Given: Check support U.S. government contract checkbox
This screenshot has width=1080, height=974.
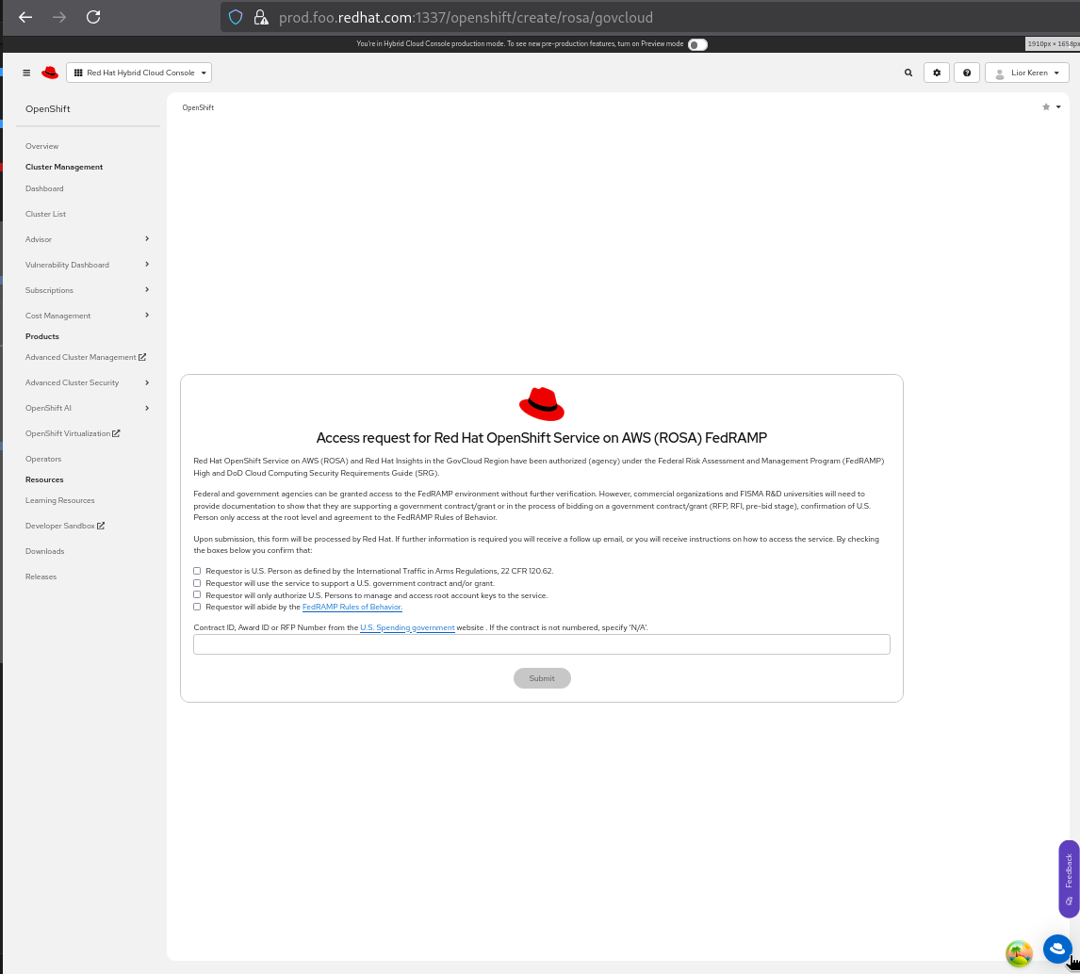Looking at the screenshot, I should click(x=197, y=584).
